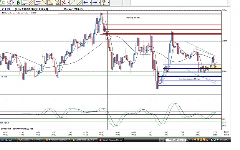Screen dimensions: 240x150
Task: Click the topmost red horizontal resistance line
Action: tap(162, 25)
